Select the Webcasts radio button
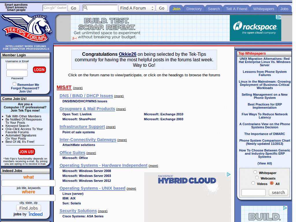Image resolution: width=296 pixels, height=222 pixels. click(257, 177)
